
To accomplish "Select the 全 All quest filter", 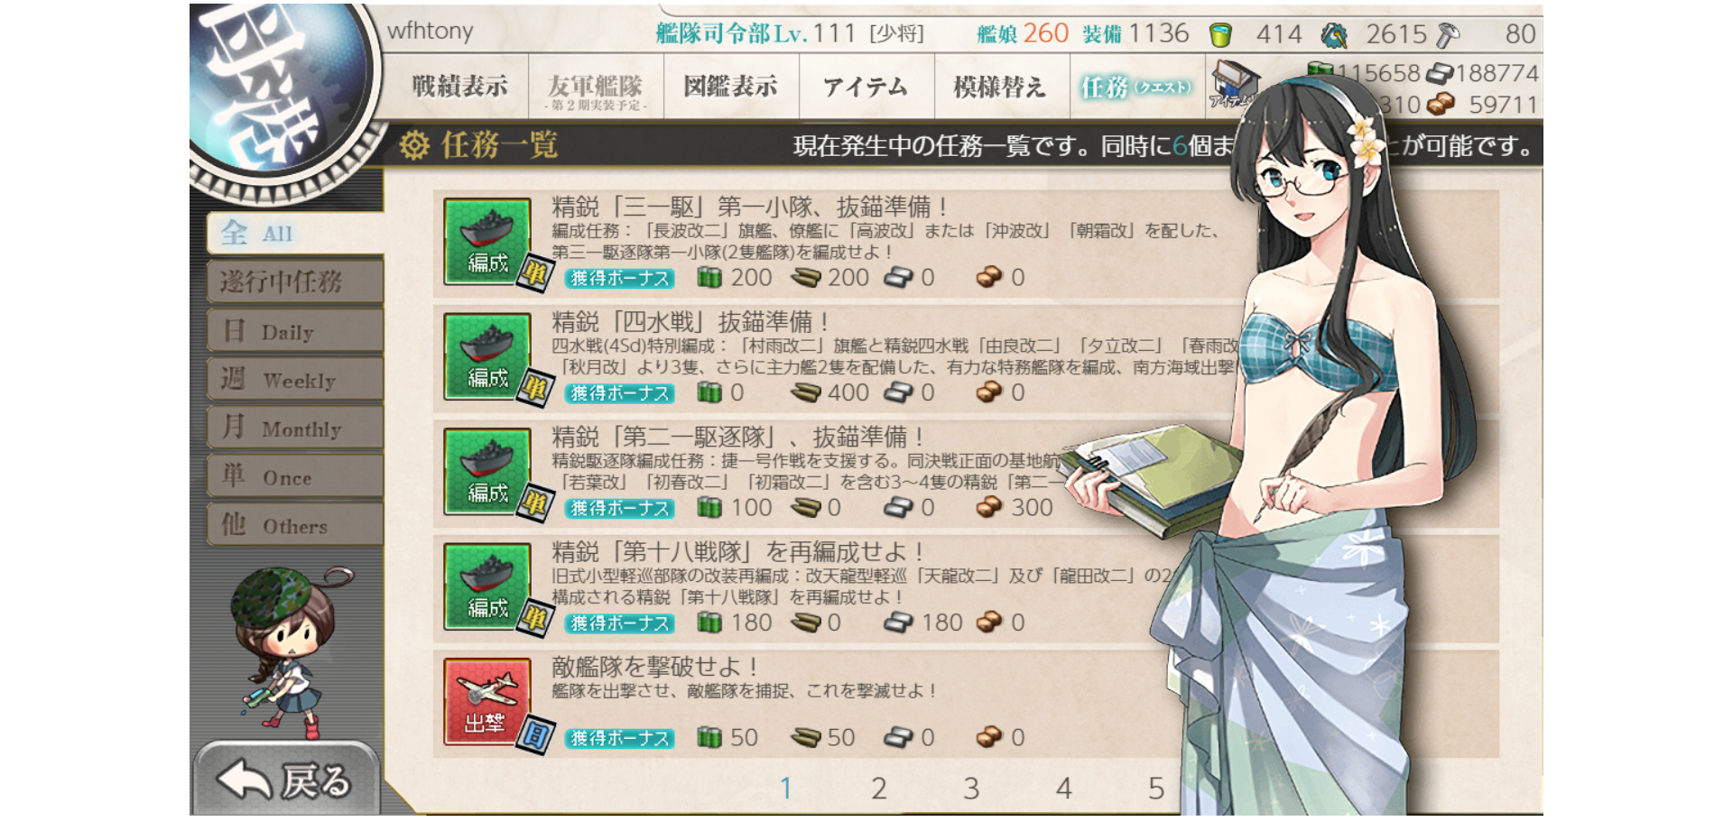I will click(295, 234).
